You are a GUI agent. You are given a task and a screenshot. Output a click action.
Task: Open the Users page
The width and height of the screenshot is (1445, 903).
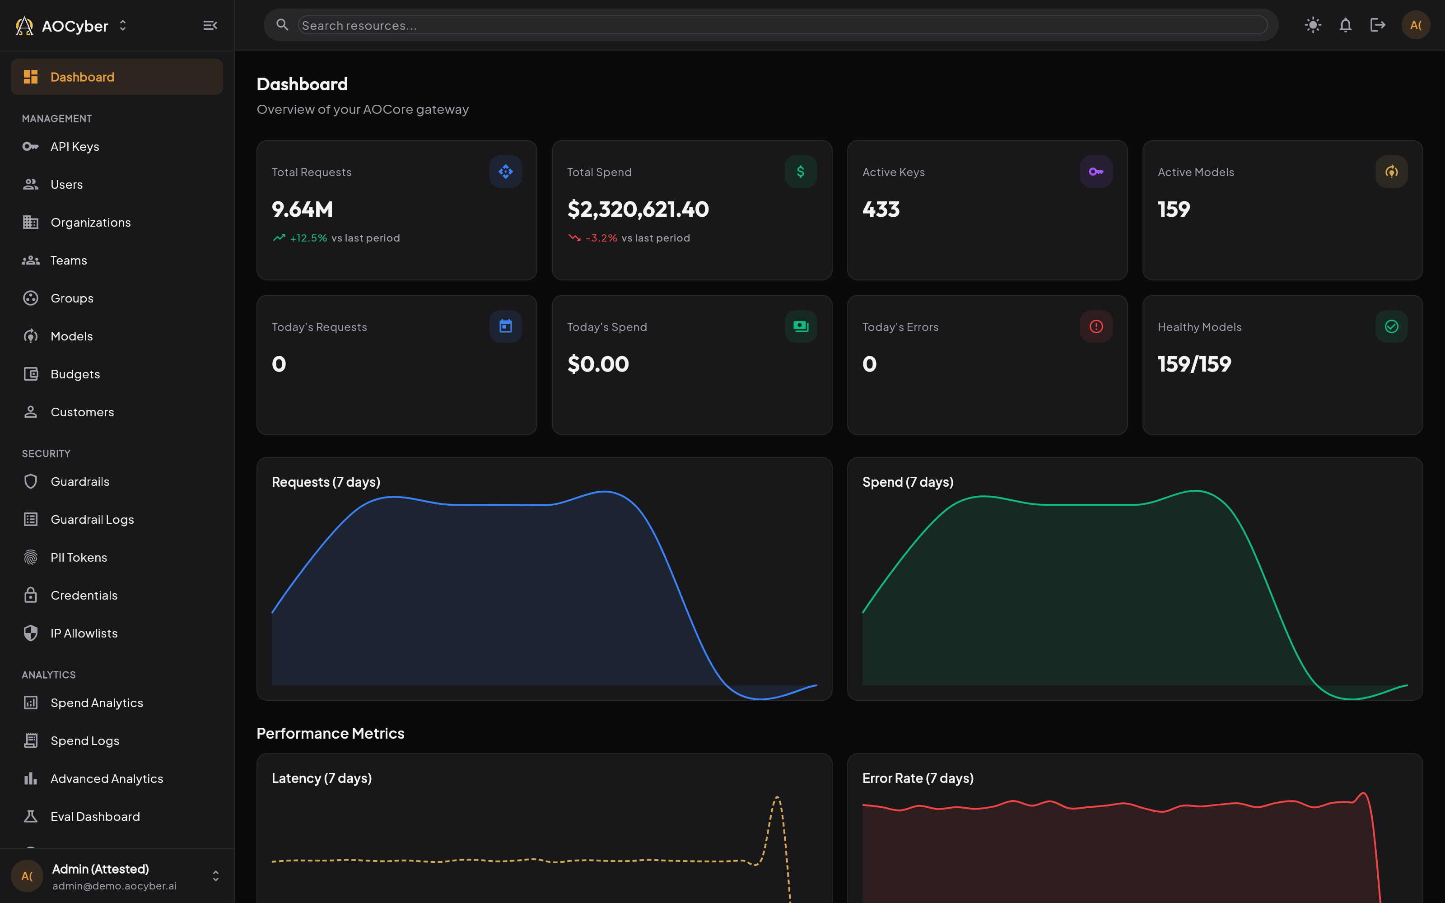click(x=117, y=185)
